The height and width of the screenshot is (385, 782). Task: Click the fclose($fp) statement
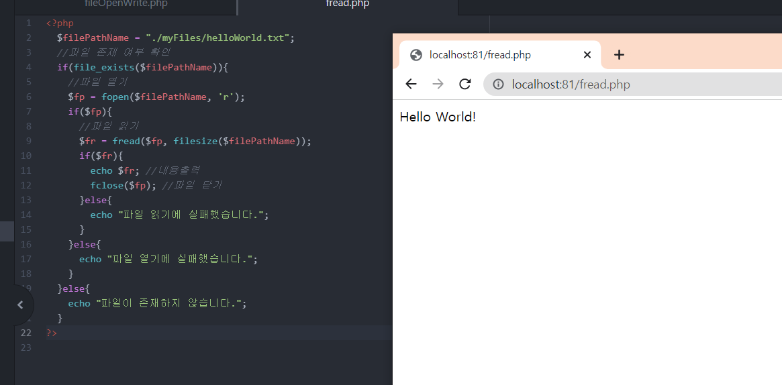click(124, 185)
